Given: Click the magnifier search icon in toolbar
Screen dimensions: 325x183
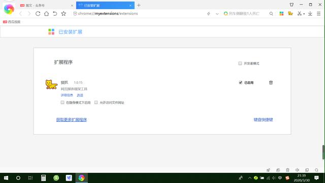Looking at the screenshot, I should 271,14.
